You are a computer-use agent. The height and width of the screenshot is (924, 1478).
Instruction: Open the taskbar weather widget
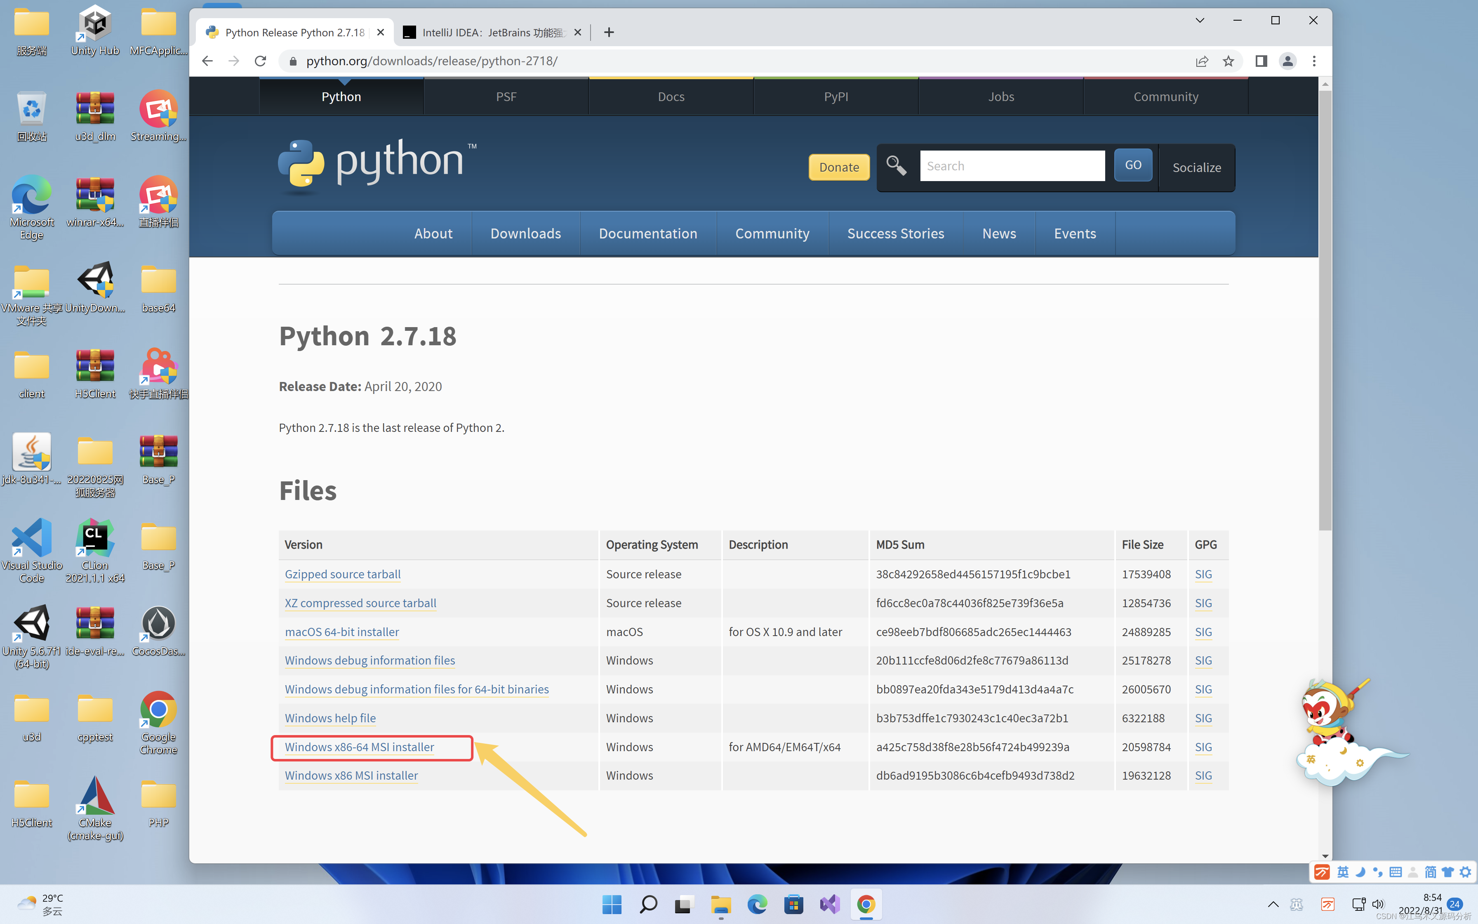pos(40,905)
